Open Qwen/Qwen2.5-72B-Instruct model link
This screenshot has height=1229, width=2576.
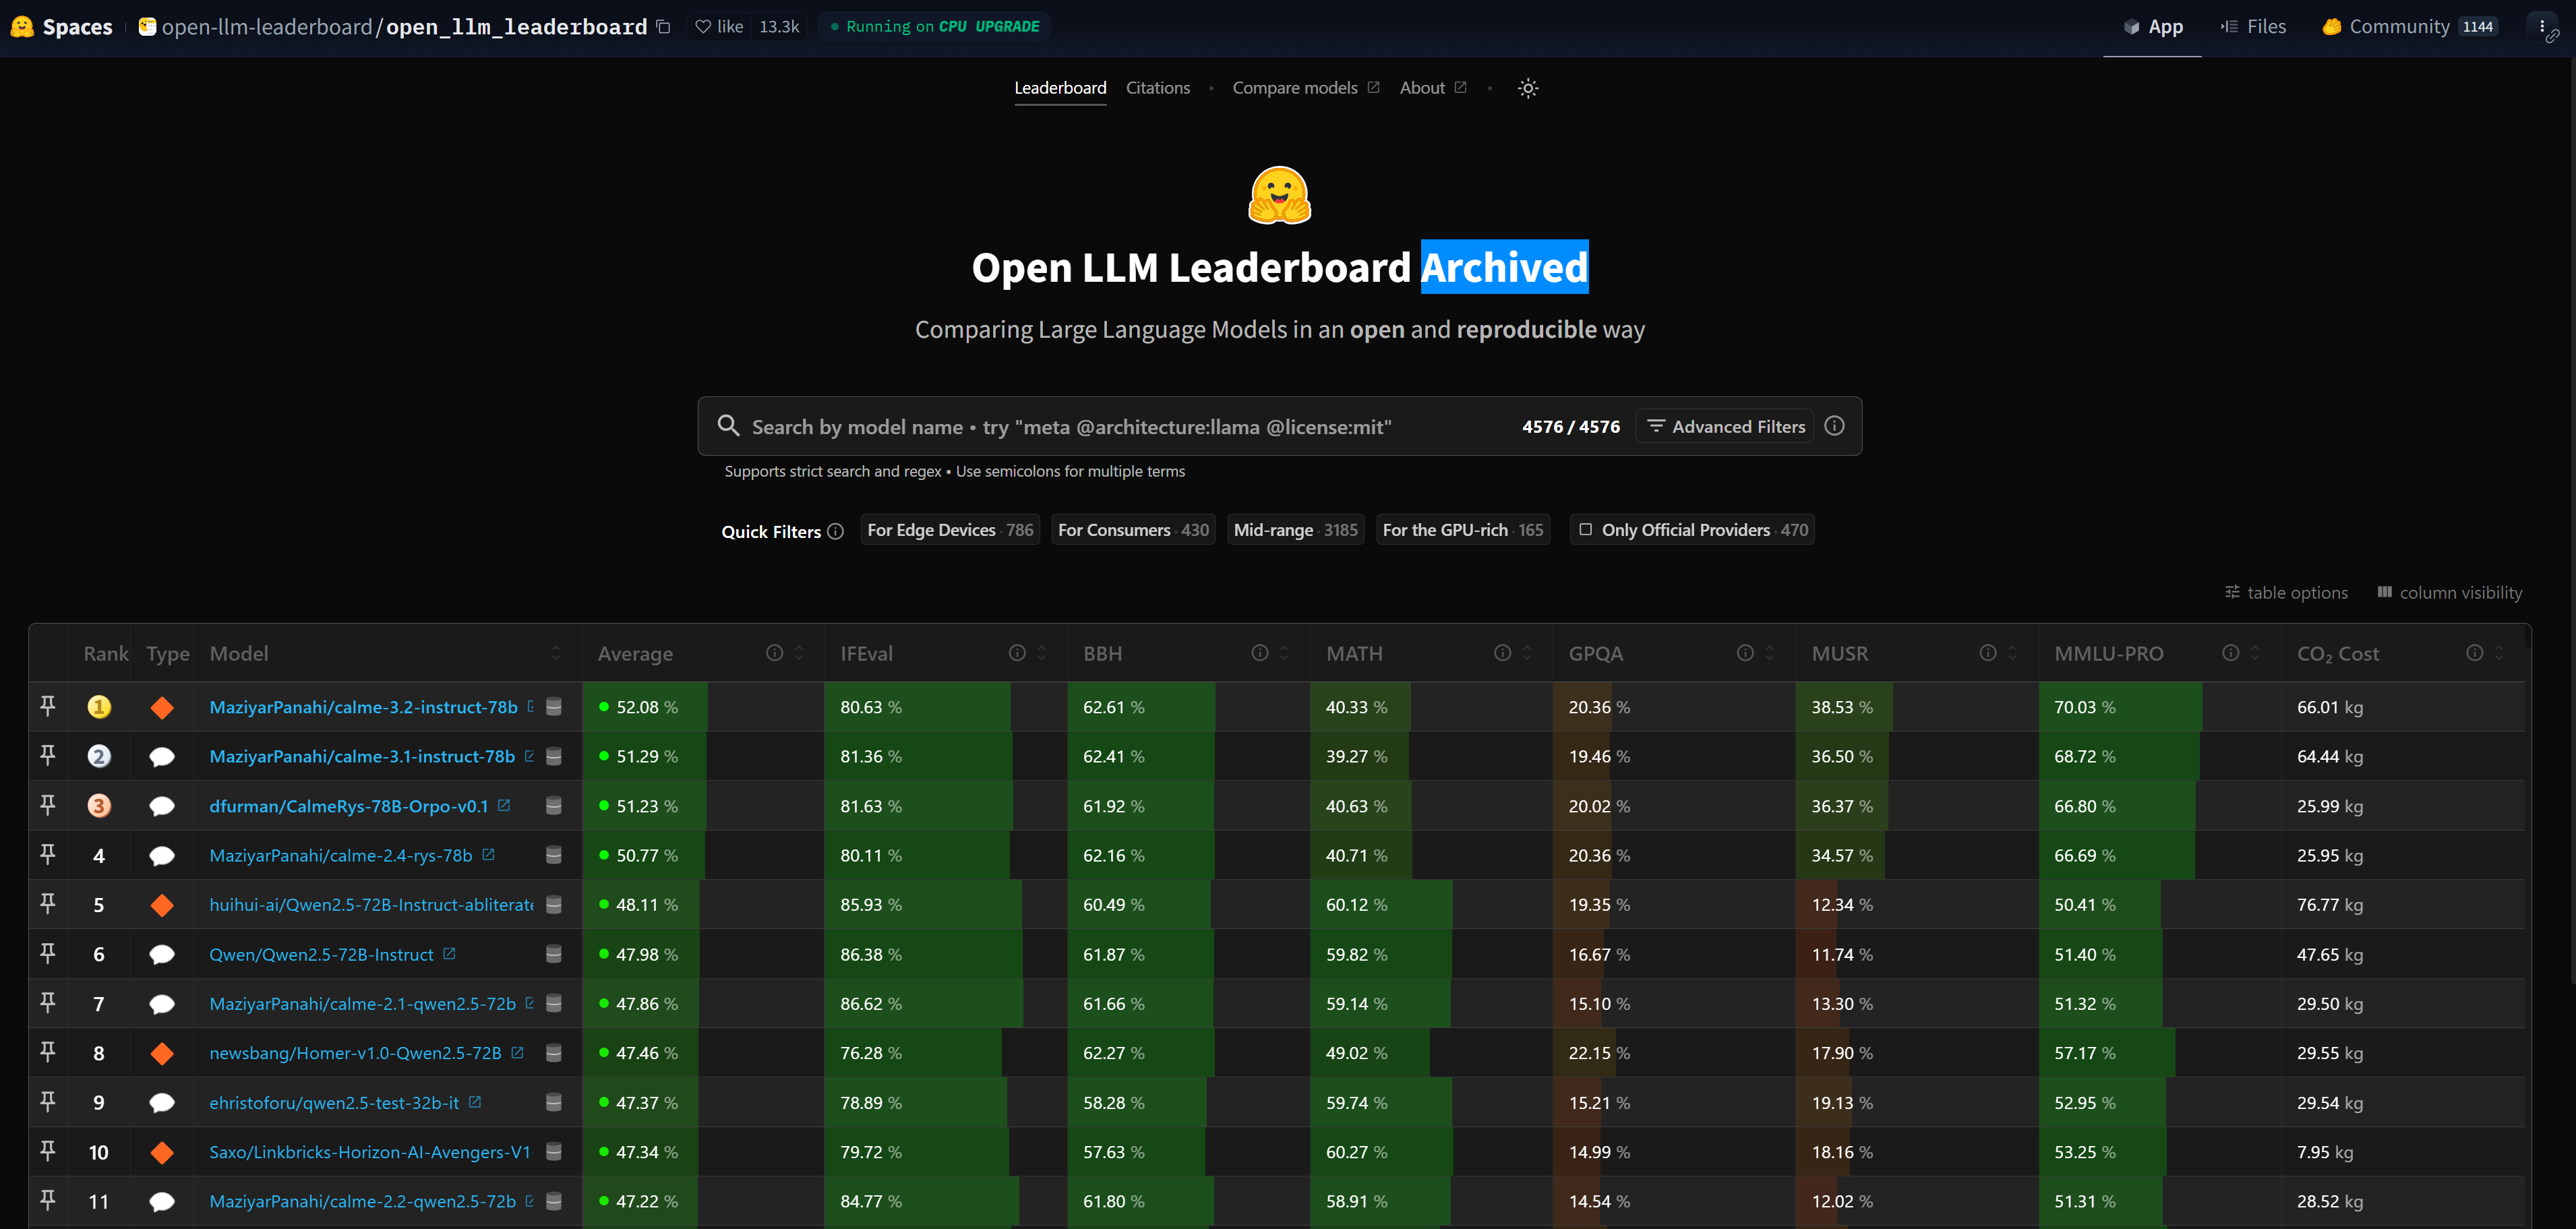tap(321, 954)
